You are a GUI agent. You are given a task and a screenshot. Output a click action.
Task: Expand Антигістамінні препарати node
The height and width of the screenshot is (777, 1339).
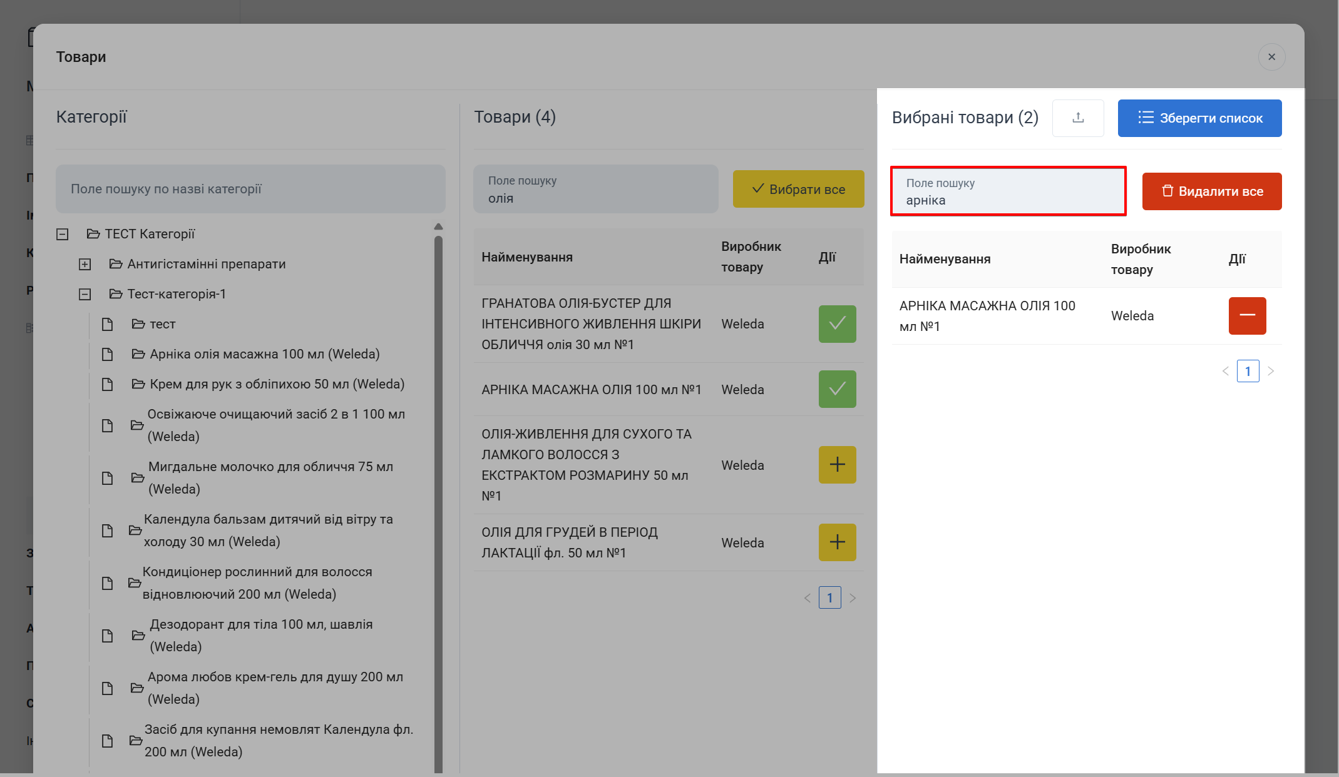point(85,265)
